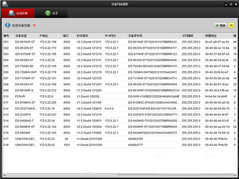Sort by 设备类型 column header

click(x=26, y=36)
